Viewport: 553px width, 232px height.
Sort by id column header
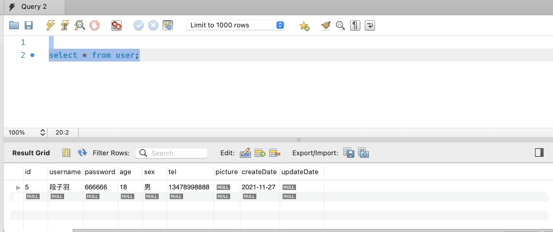pos(36,172)
